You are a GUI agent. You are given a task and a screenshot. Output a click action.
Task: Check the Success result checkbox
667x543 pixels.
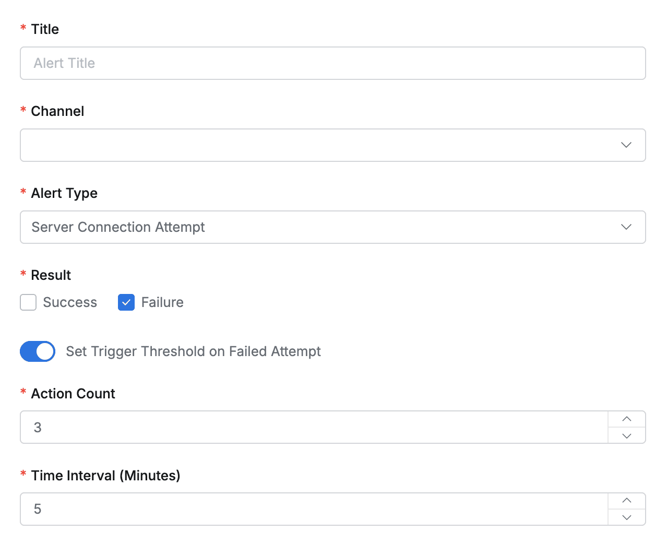pos(28,302)
